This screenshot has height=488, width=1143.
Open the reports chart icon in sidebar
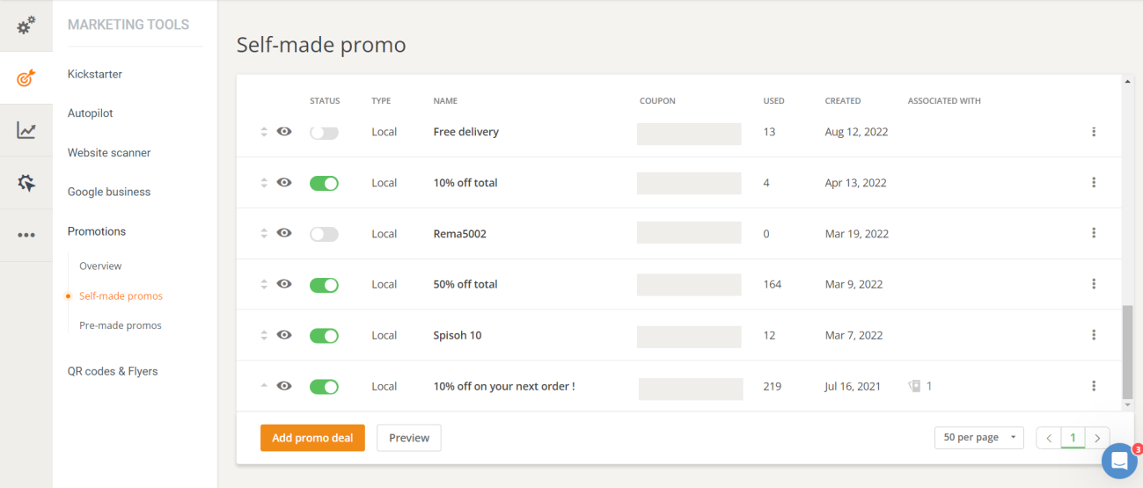pos(26,131)
